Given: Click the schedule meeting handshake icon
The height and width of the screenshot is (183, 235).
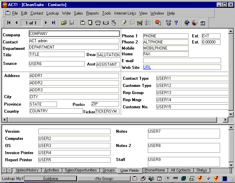Looking at the screenshot, I should 106,23.
